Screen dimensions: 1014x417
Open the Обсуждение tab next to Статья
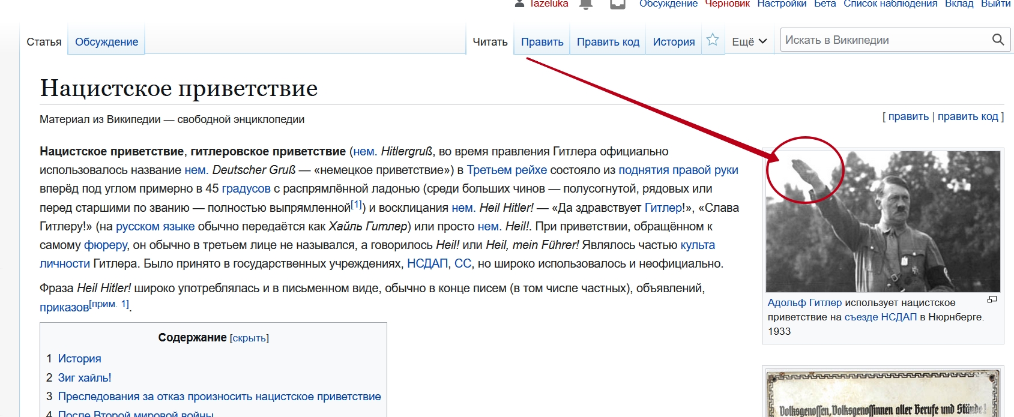[106, 41]
